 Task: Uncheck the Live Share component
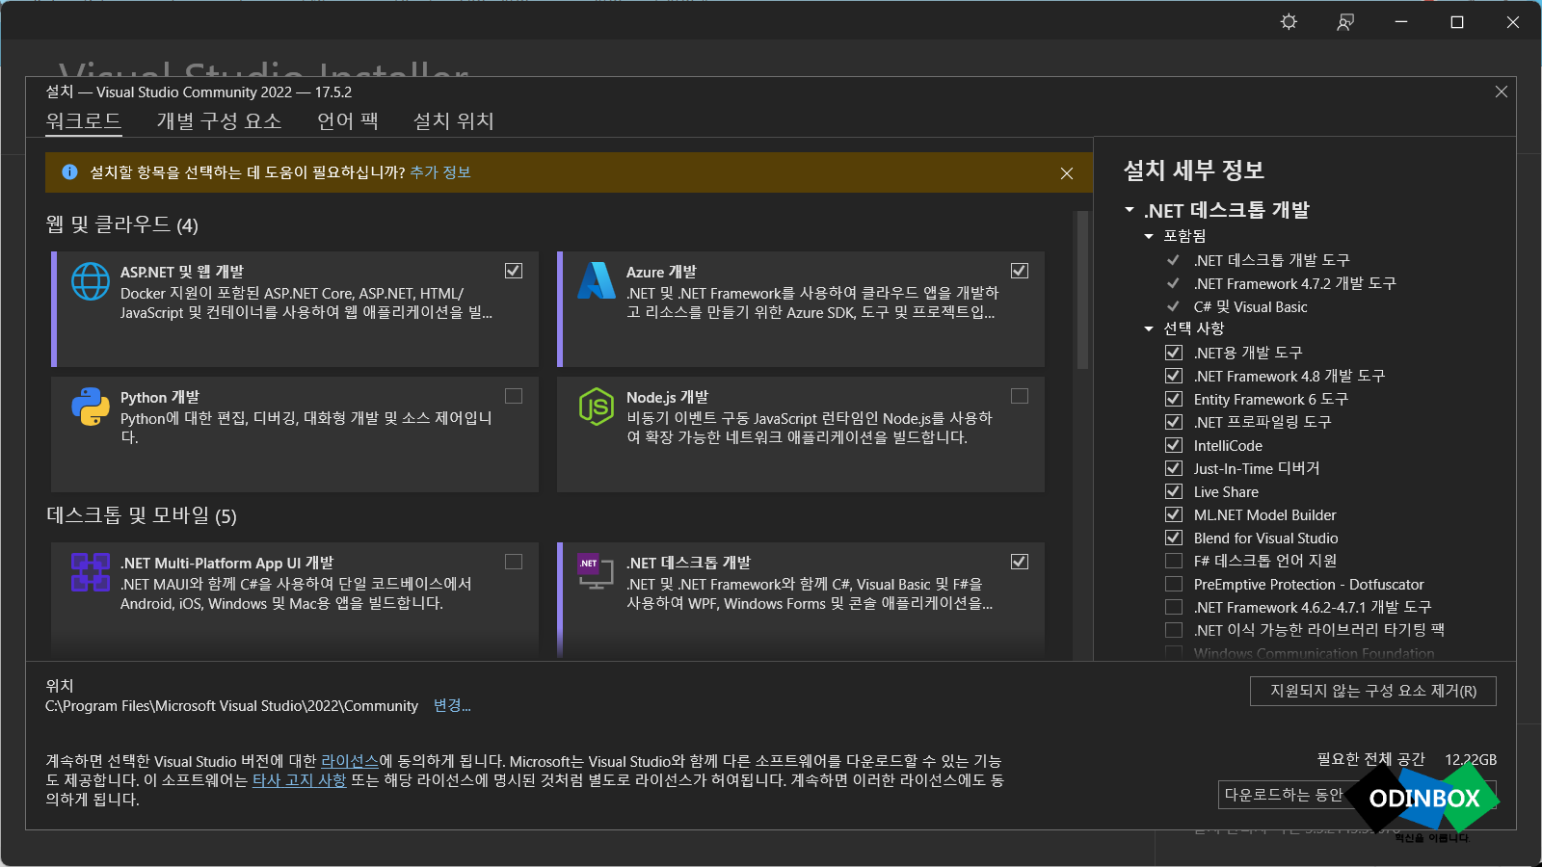[1174, 491]
